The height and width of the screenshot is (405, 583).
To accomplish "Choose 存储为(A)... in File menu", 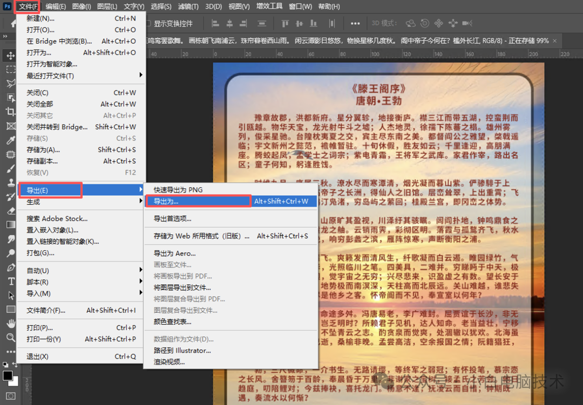I will (x=80, y=150).
